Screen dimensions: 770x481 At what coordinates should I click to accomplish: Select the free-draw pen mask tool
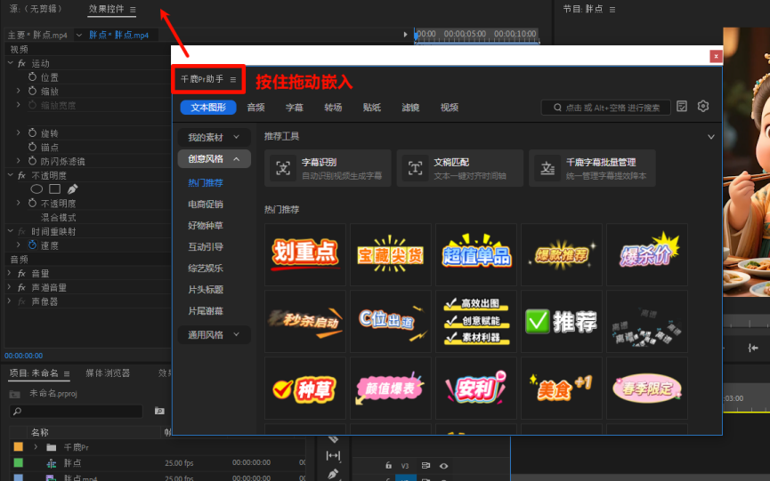[72, 188]
